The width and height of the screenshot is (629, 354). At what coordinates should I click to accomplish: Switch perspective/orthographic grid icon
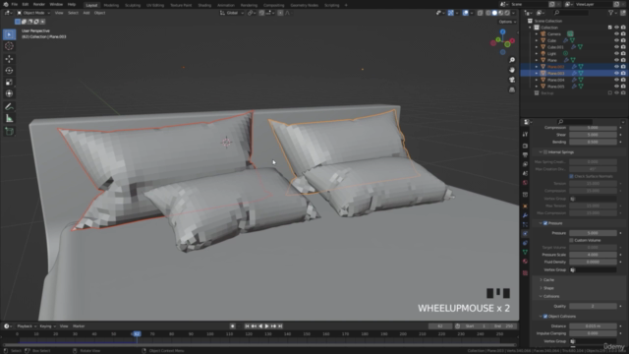[x=512, y=89]
